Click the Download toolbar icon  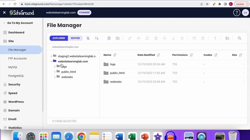pyautogui.click(x=173, y=38)
